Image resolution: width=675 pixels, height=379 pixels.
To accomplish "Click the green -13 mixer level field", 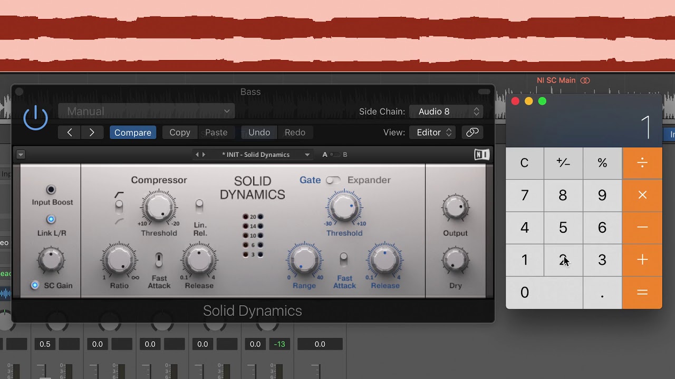I will 279,344.
